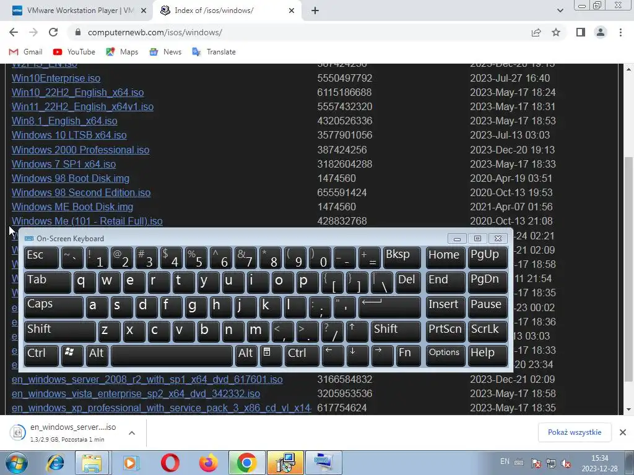Reload the page with the refresh icon
634x475 pixels.
pos(53,32)
